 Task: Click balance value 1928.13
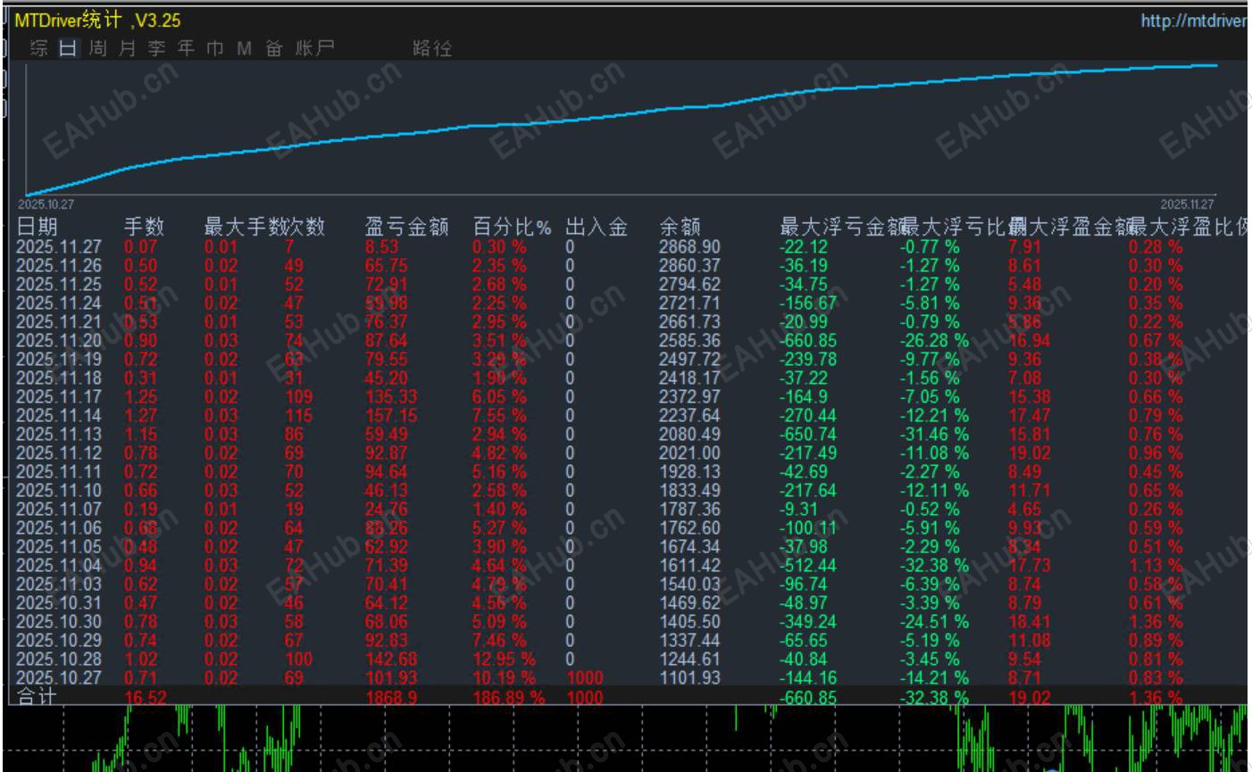689,472
